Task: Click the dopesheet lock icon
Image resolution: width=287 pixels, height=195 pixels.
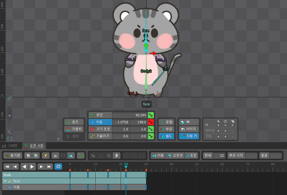Action: [x=55, y=155]
